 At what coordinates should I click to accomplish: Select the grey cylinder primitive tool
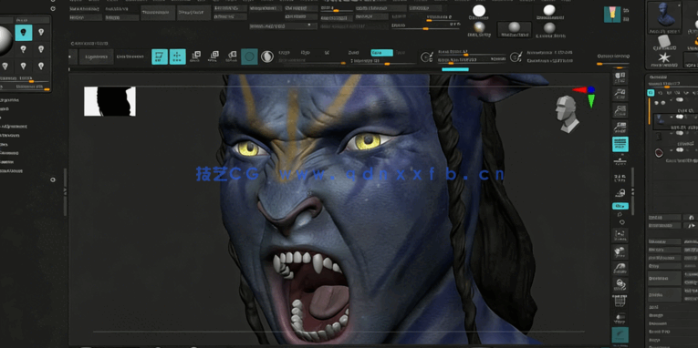click(x=664, y=42)
